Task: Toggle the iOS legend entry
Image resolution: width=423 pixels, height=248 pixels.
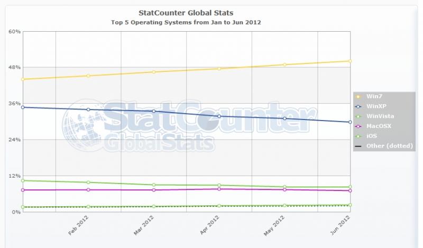Action: click(x=372, y=136)
